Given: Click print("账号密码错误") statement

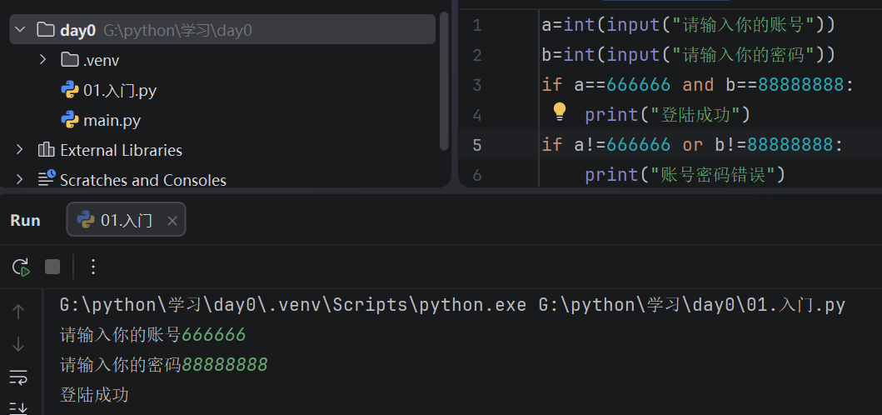Looking at the screenshot, I should pos(685,175).
